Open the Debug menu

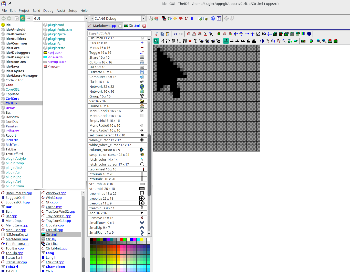coord(48,10)
